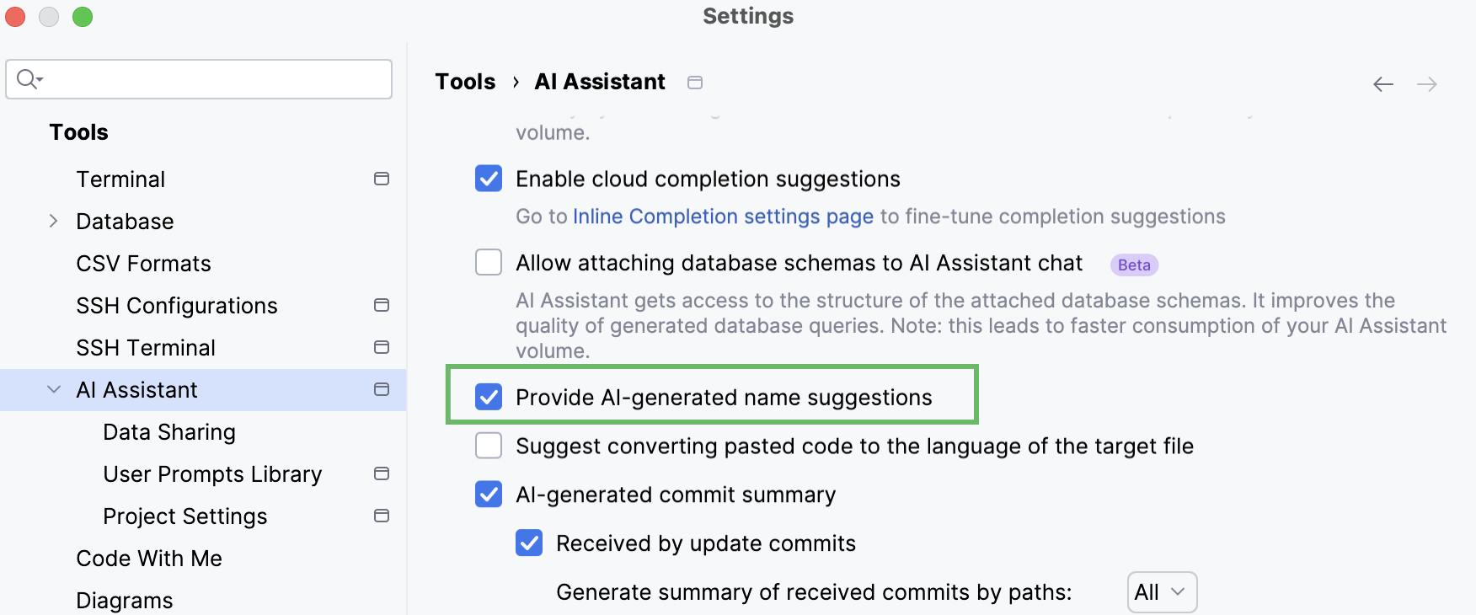The width and height of the screenshot is (1476, 615).
Task: Enable suggest converting pasted code checkbox
Action: [x=489, y=446]
